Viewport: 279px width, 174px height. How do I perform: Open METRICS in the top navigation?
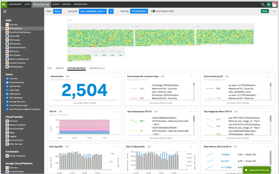tap(67, 4)
